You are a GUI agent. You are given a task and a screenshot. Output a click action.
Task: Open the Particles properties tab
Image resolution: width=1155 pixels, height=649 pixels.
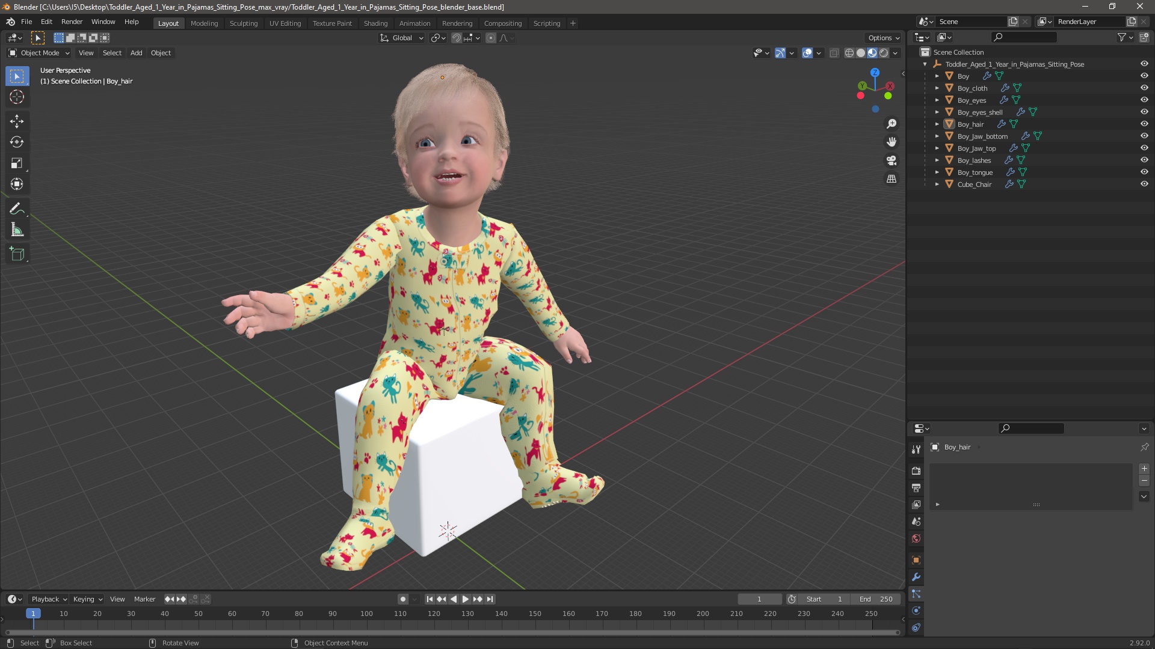point(916,594)
